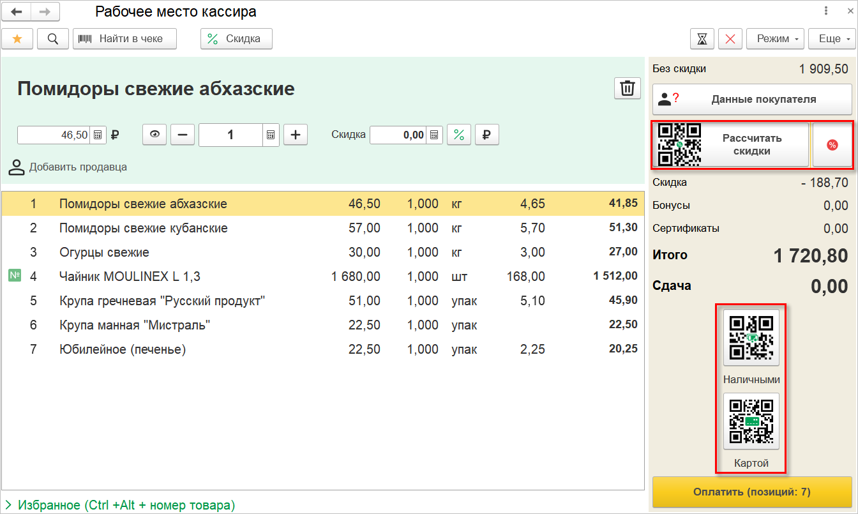The height and width of the screenshot is (514, 858).
Task: Open calculator next to discount field
Action: (434, 135)
